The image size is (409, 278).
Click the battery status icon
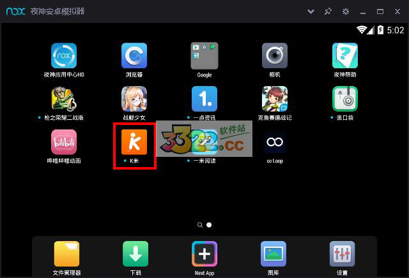[x=381, y=30]
